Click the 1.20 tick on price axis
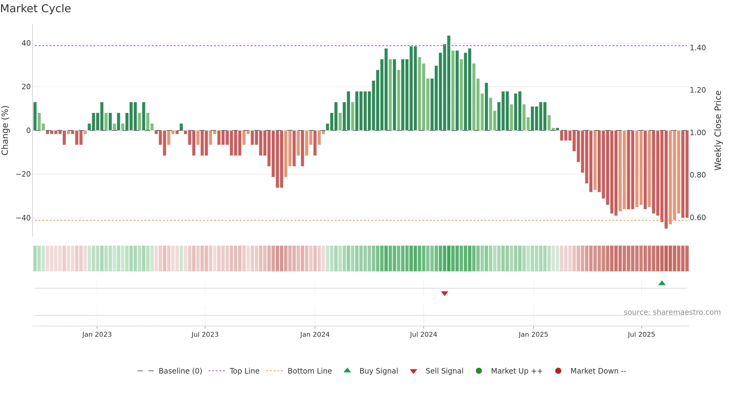 (698, 90)
